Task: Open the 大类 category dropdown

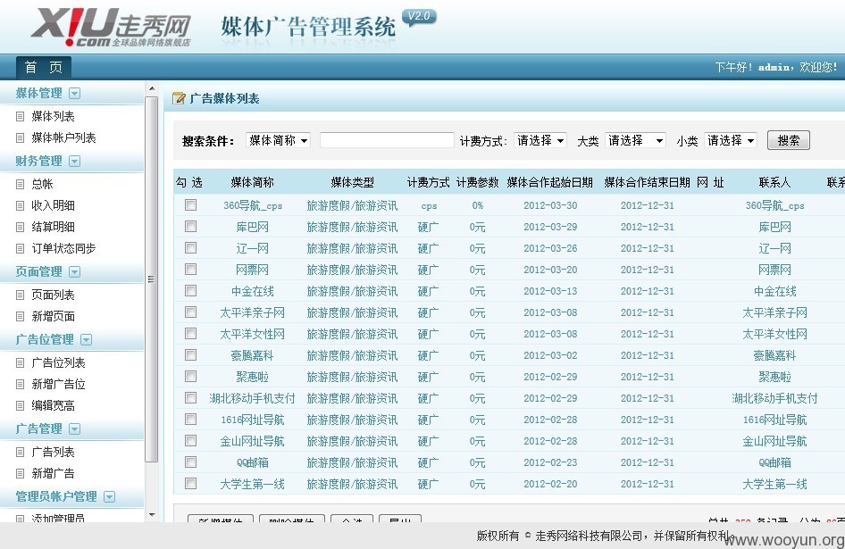Action: (x=635, y=141)
